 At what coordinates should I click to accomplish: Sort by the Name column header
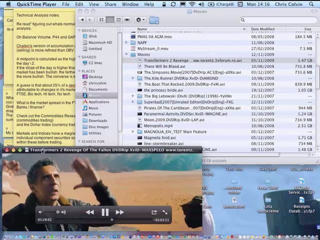tap(183, 29)
